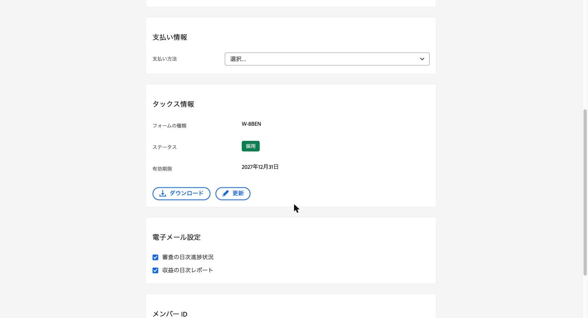The image size is (588, 318).
Task: Uncheck 収益の日次レポート checkbox
Action: click(x=155, y=271)
